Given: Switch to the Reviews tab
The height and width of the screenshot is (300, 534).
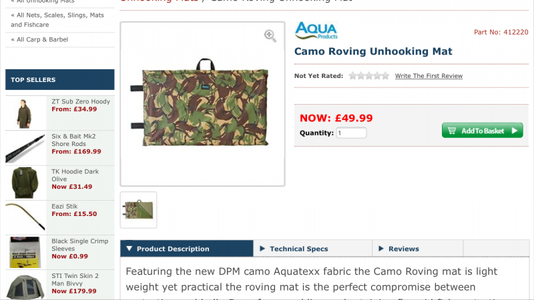Looking at the screenshot, I should tap(404, 249).
